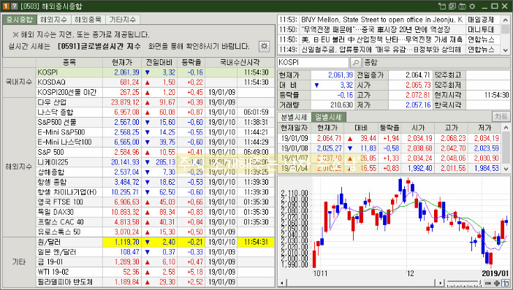Select the 필라델피아 반도체 row
This screenshot has height=290, width=513.
[x=155, y=282]
